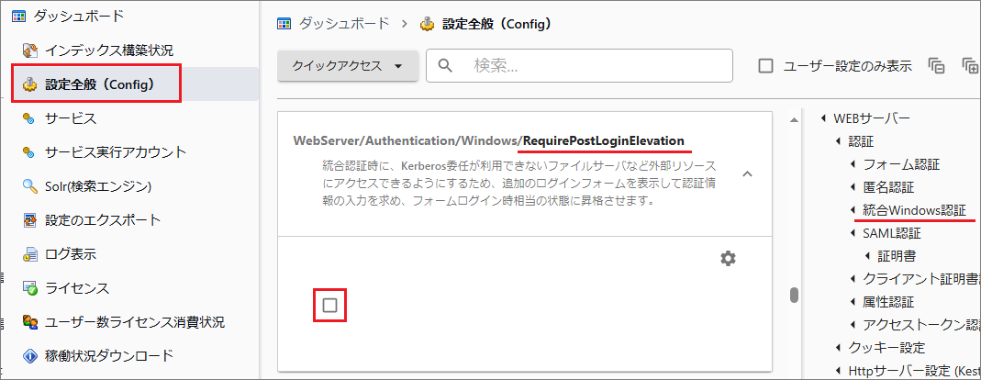This screenshot has height=380, width=981.
Task: Click the log display icon in sidebar
Action: click(28, 254)
